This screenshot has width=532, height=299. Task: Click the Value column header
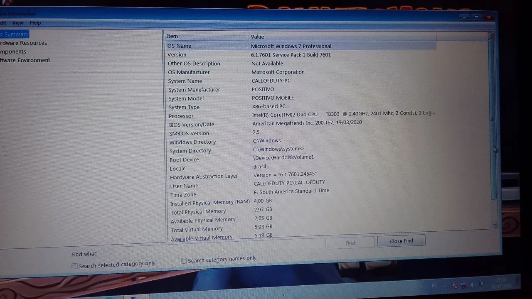click(342, 37)
